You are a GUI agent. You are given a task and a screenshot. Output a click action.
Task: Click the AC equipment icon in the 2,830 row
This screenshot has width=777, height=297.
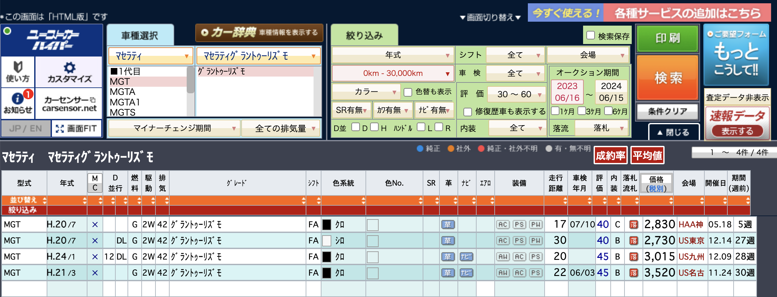click(x=503, y=224)
